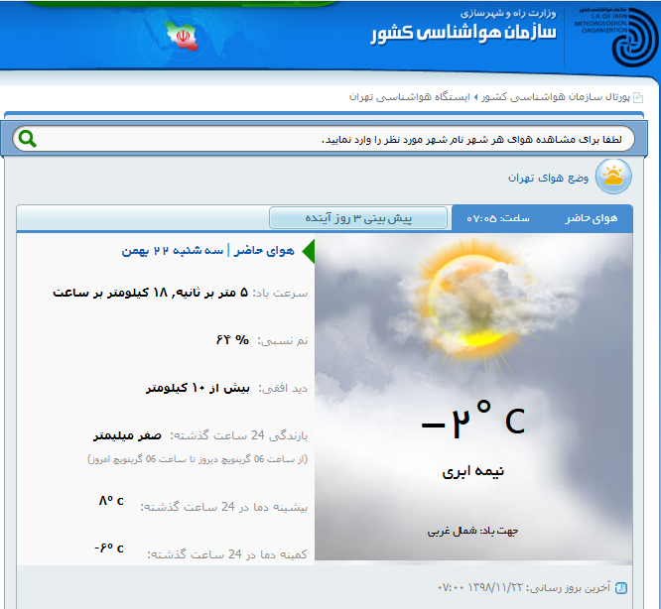Click the breadcrumb page icon beside پورتال
Image resolution: width=661 pixels, height=609 pixels.
pos(638,98)
